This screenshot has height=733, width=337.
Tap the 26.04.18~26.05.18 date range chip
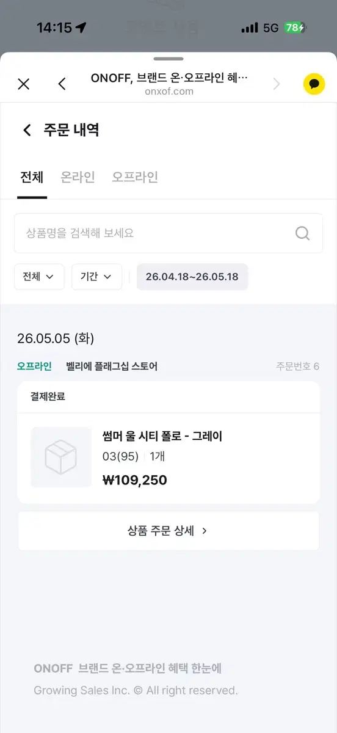(192, 277)
